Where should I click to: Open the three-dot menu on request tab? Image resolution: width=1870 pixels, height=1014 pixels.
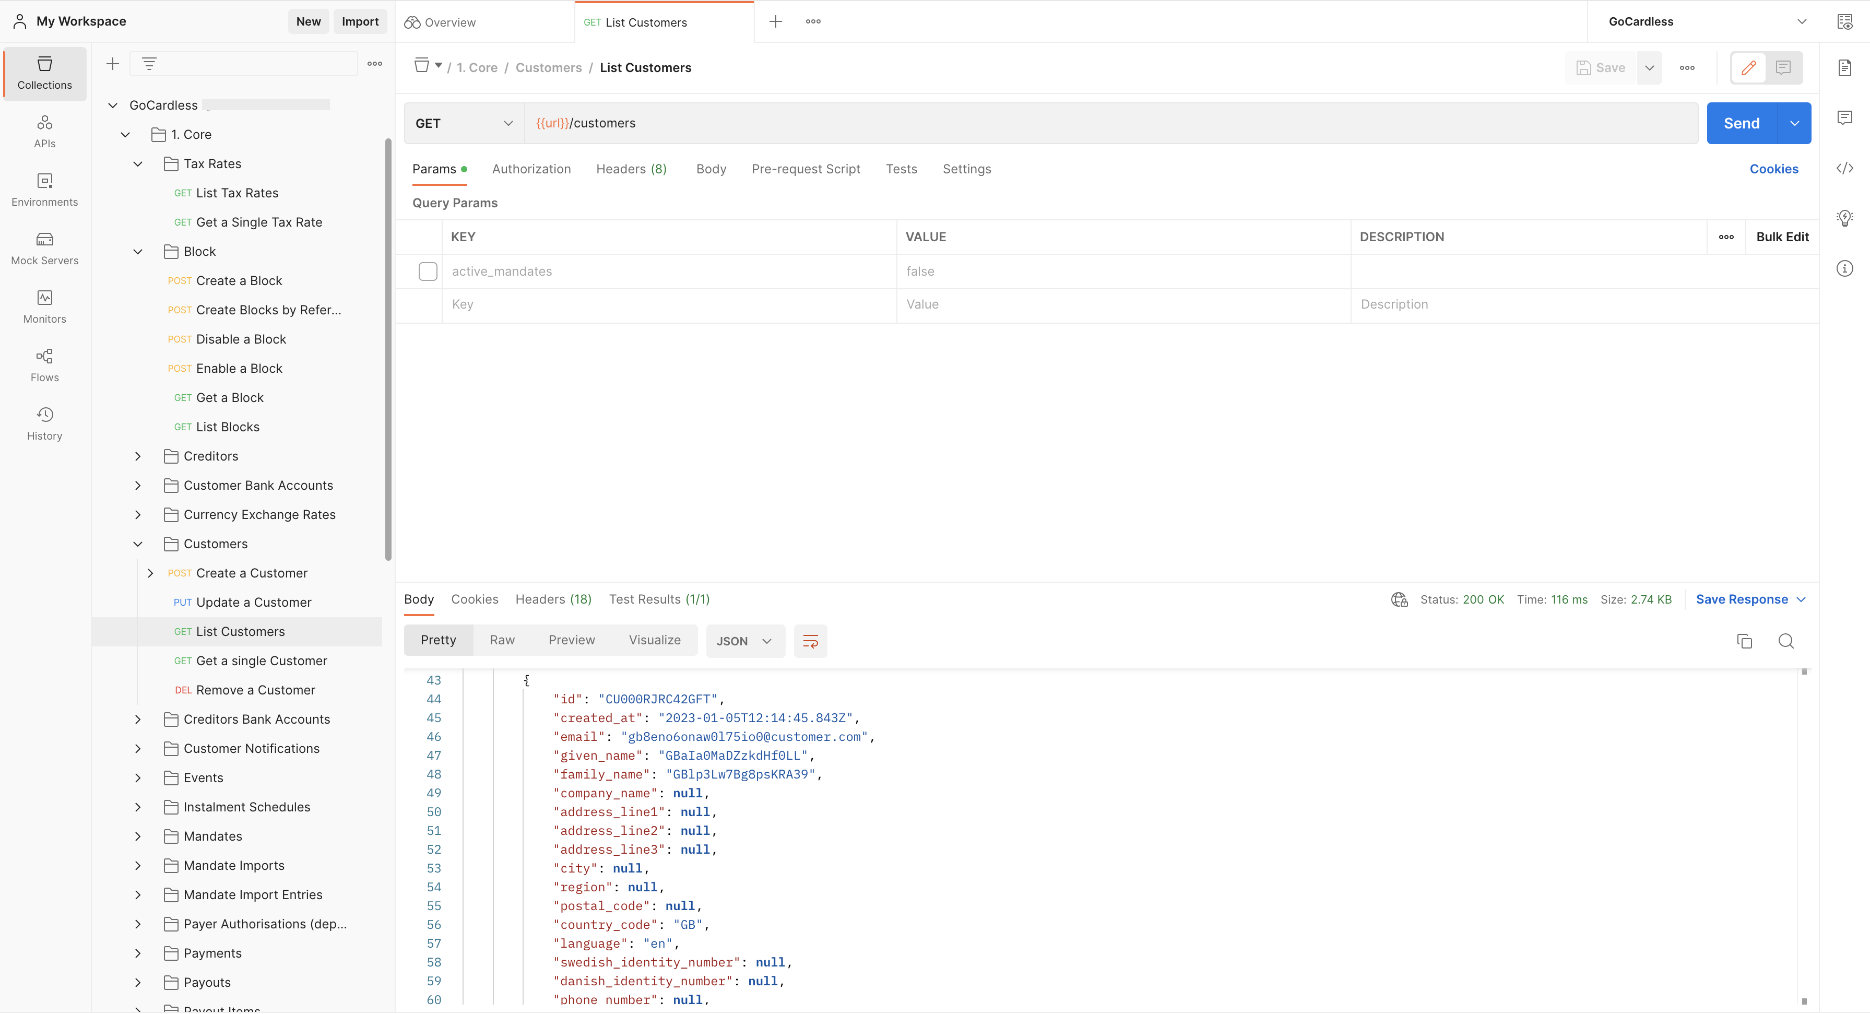[x=813, y=21]
